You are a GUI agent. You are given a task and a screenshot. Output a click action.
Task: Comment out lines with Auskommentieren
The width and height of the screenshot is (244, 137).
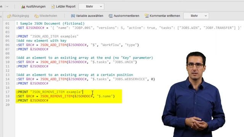tap(126, 16)
